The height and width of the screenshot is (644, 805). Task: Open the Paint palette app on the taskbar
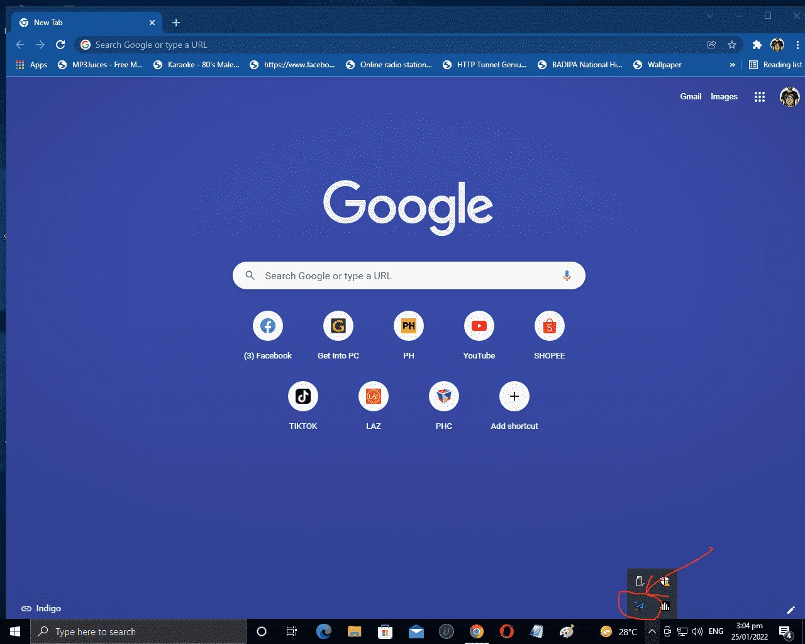point(567,631)
